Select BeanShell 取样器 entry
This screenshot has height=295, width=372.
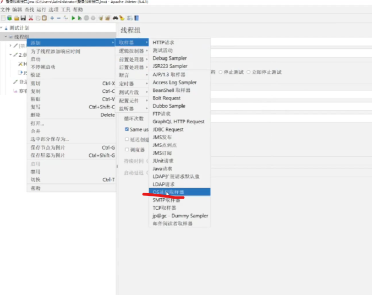tap(179, 90)
